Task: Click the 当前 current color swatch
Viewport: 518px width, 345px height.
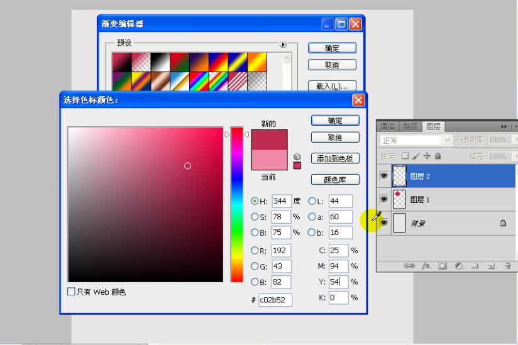Action: pos(269,160)
